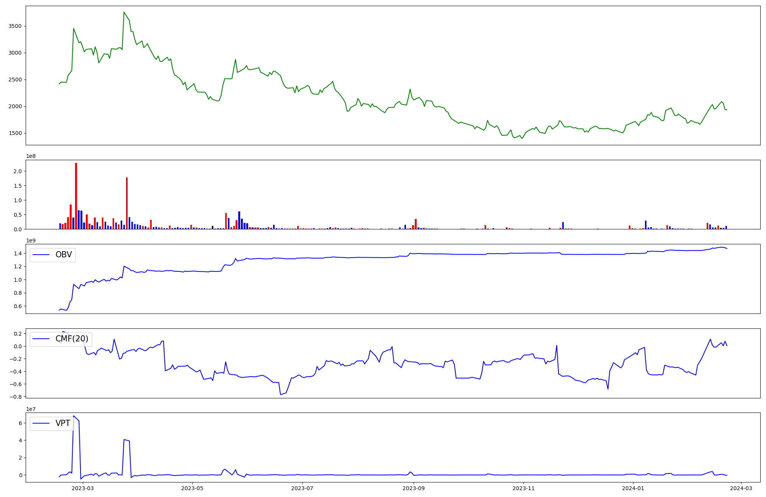Click the highest peak of the VPT line
The image size is (766, 497).
point(74,416)
